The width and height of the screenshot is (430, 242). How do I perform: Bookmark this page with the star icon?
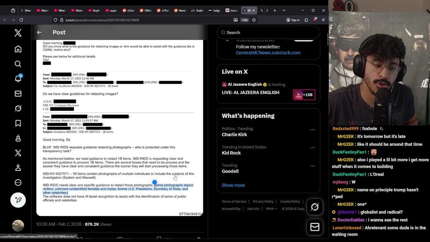[254, 20]
